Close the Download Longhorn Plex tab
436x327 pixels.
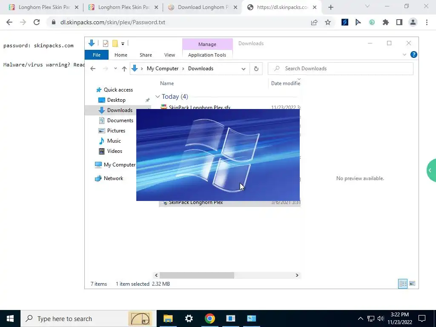[x=235, y=8]
